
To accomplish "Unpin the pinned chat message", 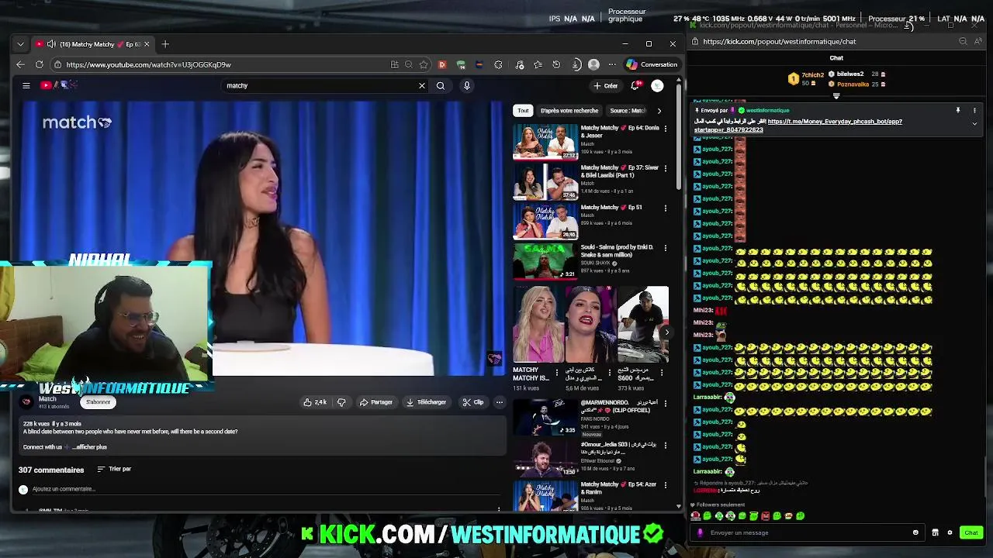I will click(958, 111).
